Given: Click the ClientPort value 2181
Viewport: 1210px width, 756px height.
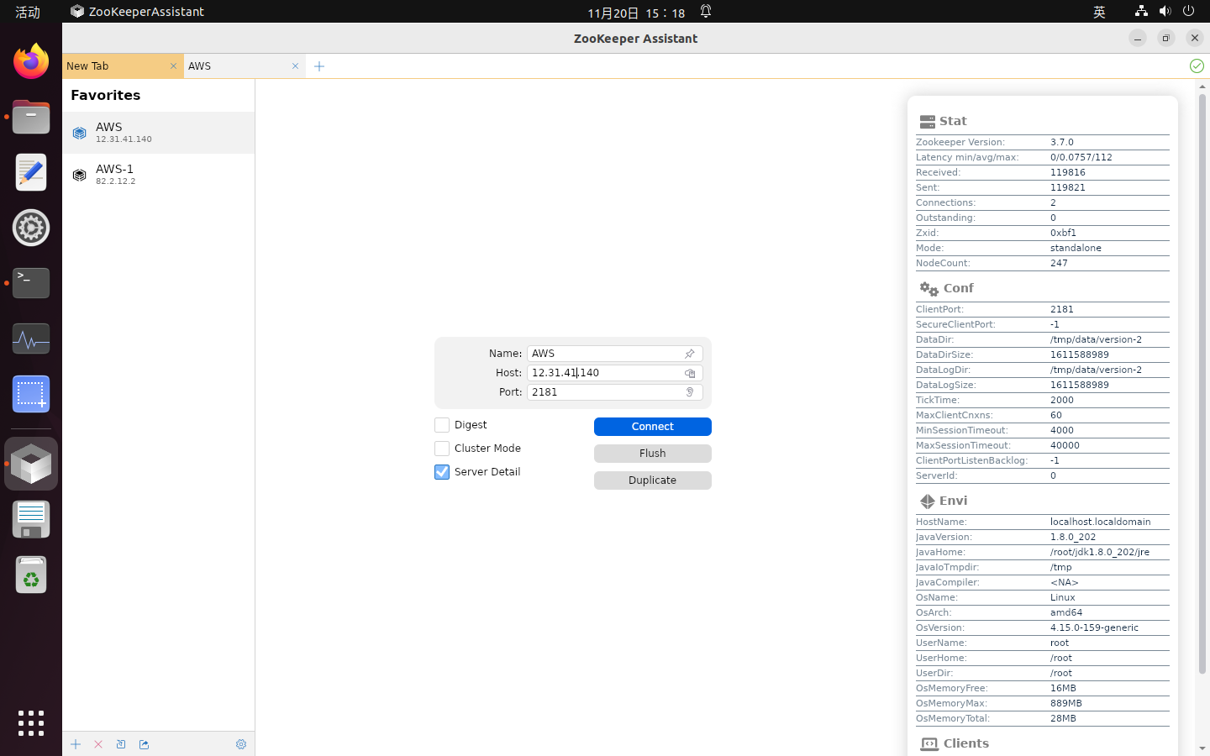Looking at the screenshot, I should 1062,310.
